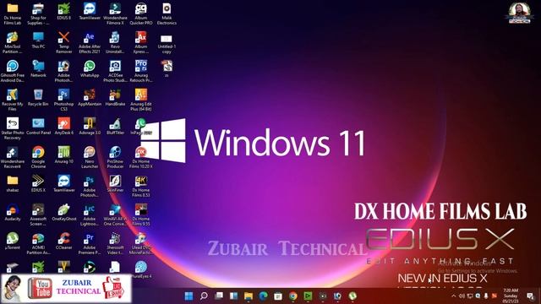Open Microsoft Store from taskbar
This screenshot has height=304, width=541.
pos(278,296)
